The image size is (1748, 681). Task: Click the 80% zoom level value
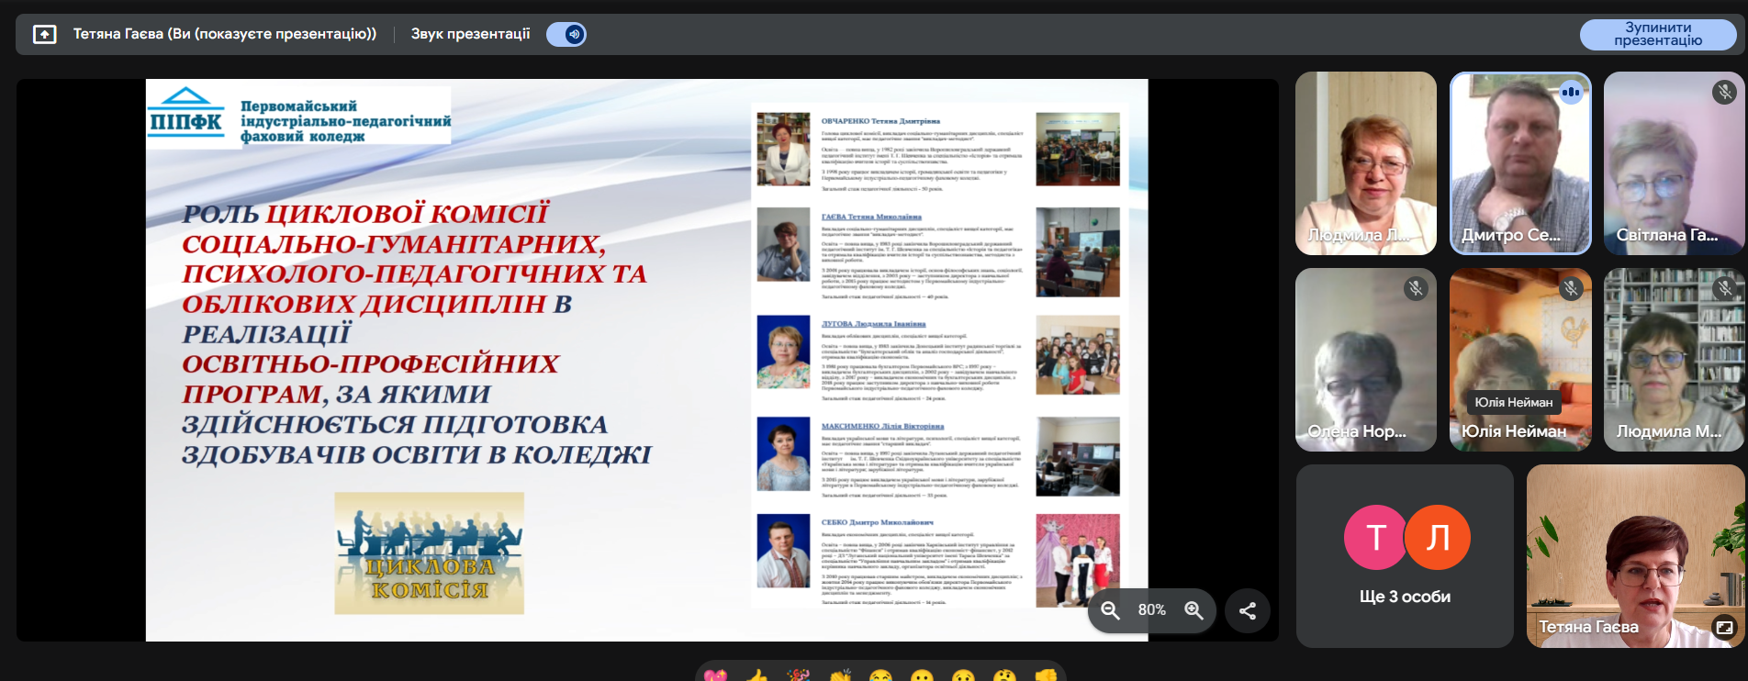1152,610
